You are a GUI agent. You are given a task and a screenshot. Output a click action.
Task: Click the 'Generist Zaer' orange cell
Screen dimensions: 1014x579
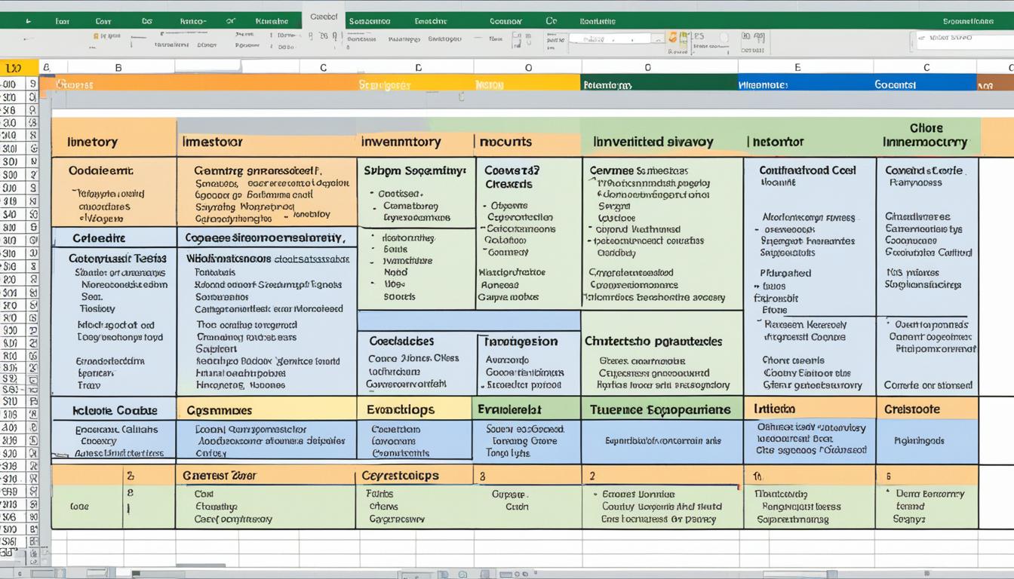pos(266,476)
